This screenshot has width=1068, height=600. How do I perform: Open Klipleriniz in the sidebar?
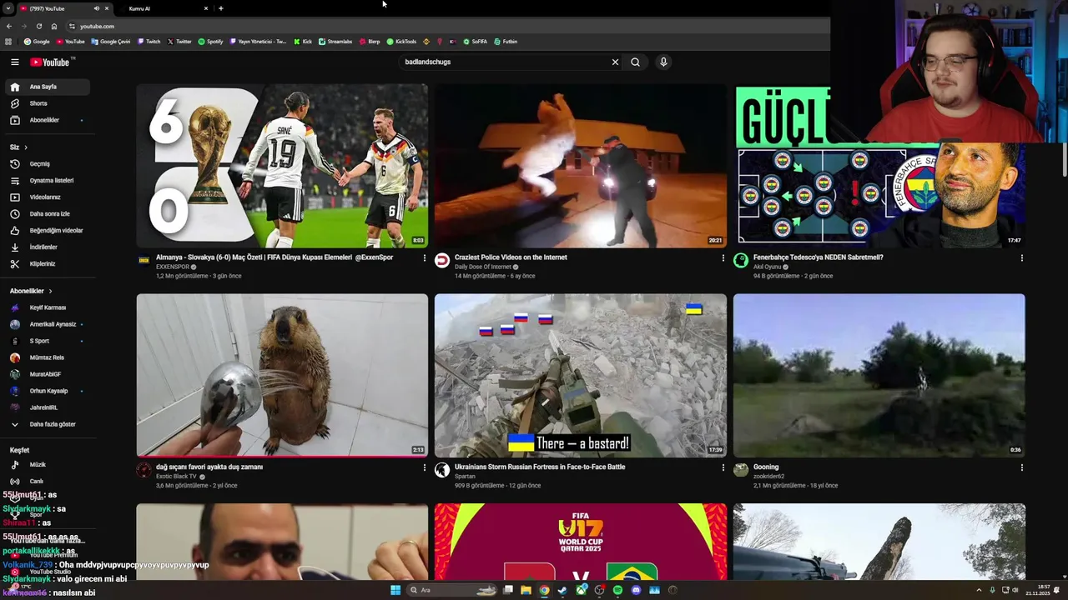click(48, 264)
